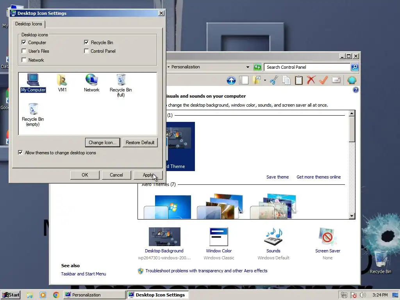Click the teal shell toolbar icon
This screenshot has height=300, width=400.
[352, 80]
